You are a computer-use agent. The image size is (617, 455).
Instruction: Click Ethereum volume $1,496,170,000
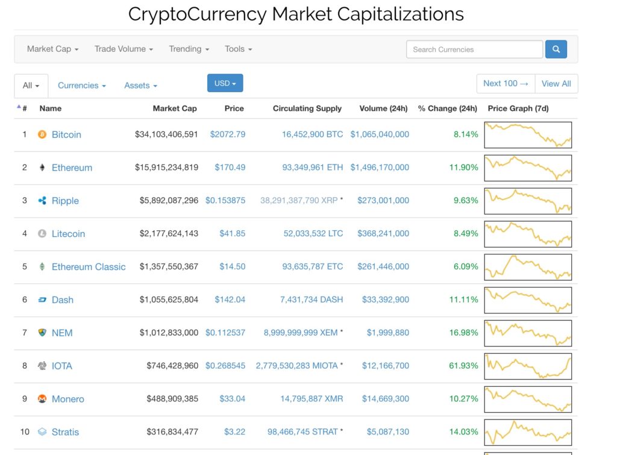pyautogui.click(x=380, y=168)
